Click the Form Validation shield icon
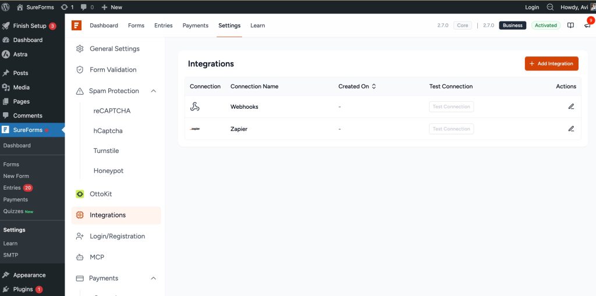 80,70
